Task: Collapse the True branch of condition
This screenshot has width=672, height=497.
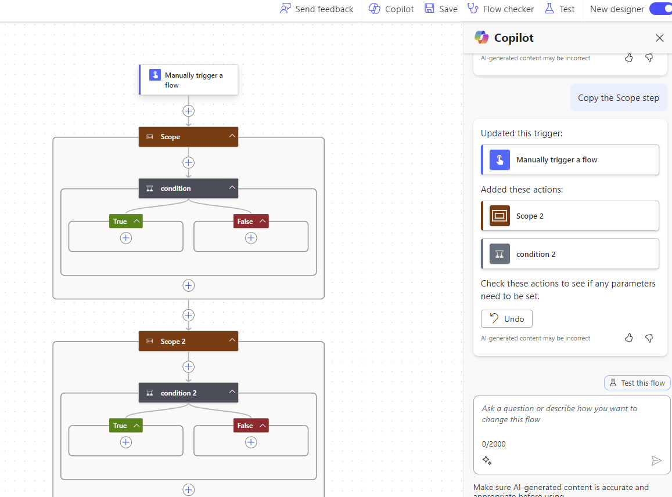Action: point(136,221)
